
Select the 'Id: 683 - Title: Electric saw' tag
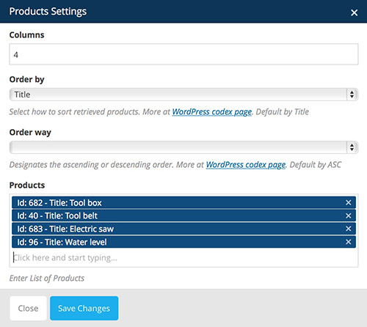pos(183,229)
